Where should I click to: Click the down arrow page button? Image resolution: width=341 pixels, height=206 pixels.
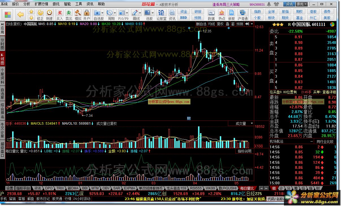(32, 17)
